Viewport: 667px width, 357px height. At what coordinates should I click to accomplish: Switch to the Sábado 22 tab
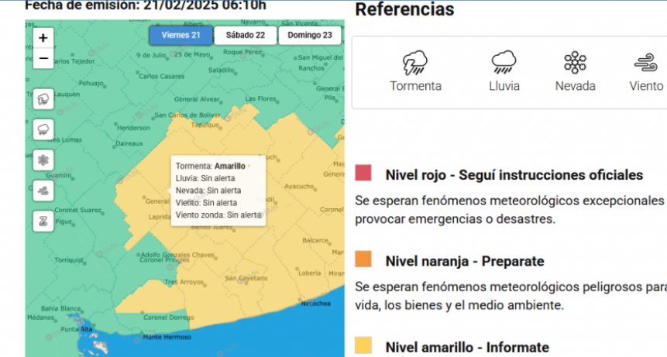tap(246, 36)
